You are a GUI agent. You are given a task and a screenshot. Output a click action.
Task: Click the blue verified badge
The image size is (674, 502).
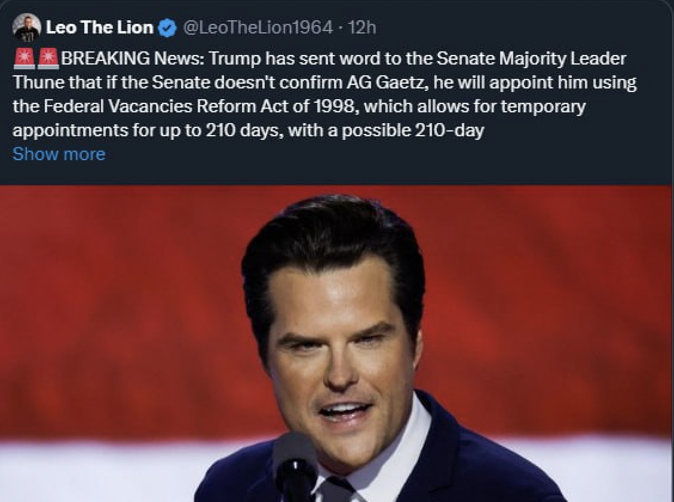click(x=168, y=29)
